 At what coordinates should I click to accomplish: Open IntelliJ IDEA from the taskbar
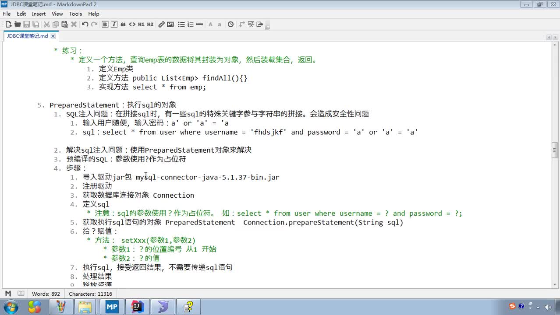point(138,307)
